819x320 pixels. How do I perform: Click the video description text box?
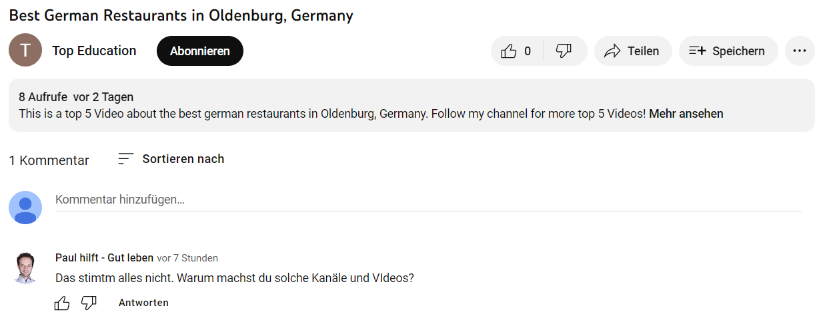333,105
